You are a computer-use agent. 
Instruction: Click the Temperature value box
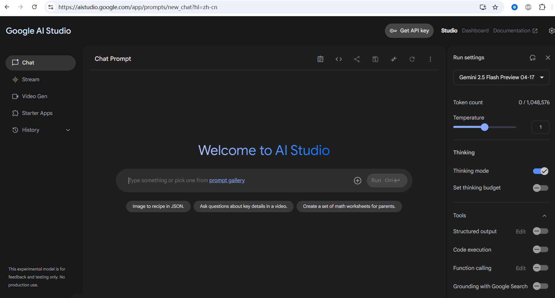[540, 127]
